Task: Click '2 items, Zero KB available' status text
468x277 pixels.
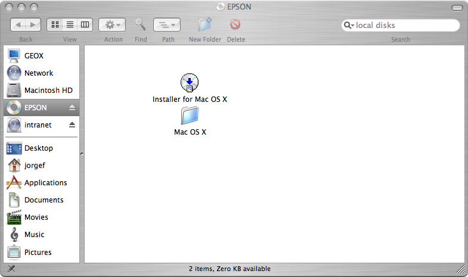Action: tap(230, 269)
